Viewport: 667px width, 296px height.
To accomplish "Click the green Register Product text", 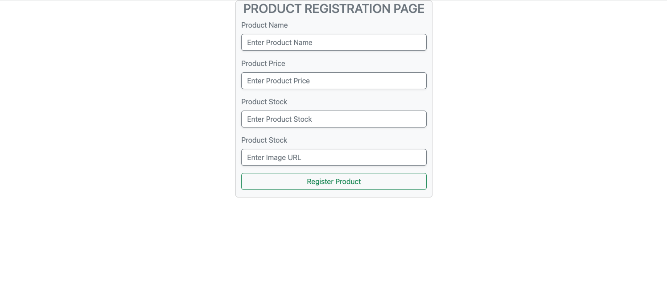I will pos(333,181).
